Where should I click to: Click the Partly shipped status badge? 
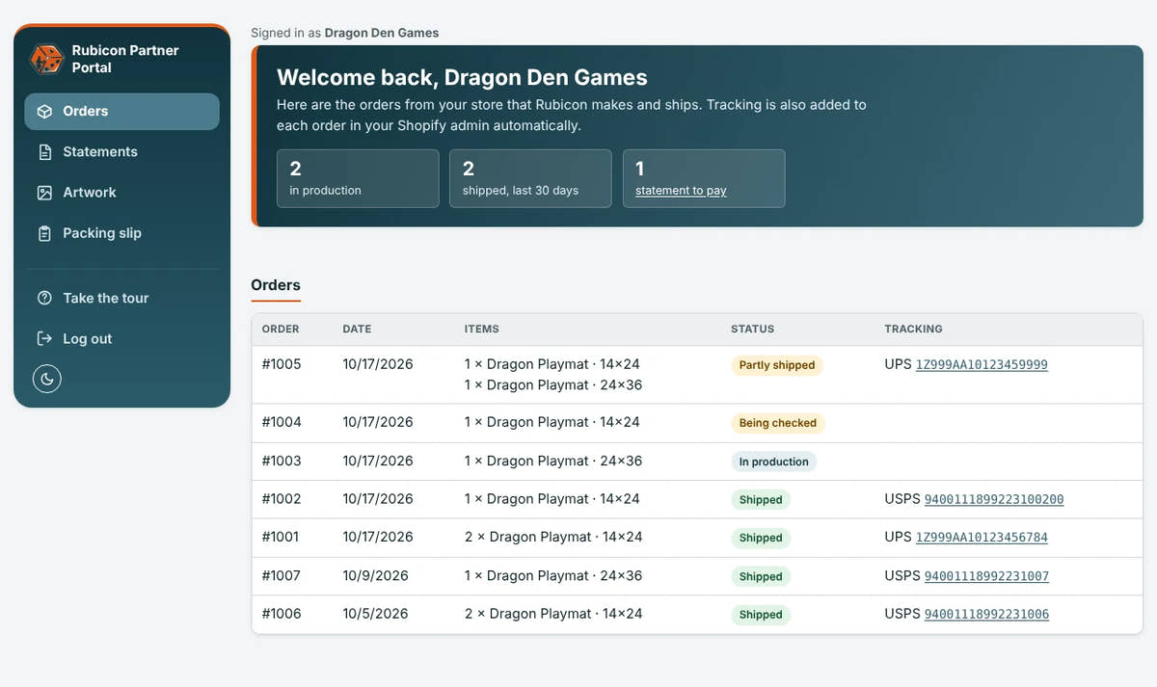point(777,365)
